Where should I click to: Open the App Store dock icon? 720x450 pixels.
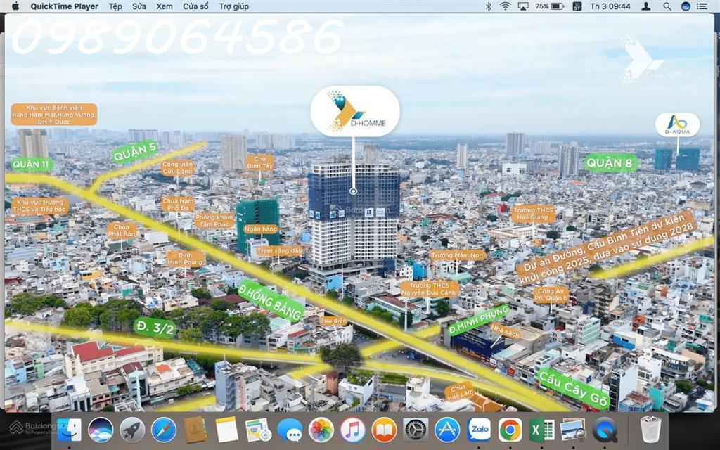(x=447, y=429)
